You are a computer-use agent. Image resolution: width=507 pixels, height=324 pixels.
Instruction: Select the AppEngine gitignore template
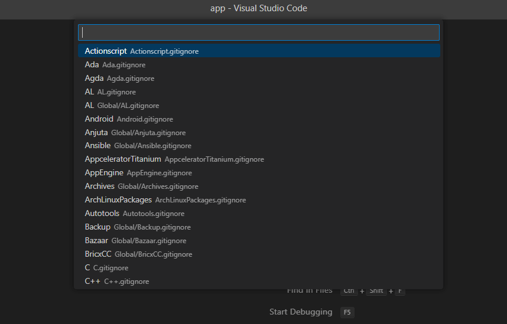click(138, 173)
